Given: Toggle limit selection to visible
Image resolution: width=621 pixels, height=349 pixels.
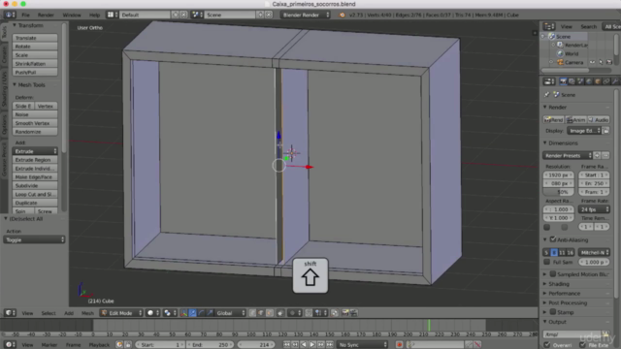Looking at the screenshot, I should coord(280,312).
